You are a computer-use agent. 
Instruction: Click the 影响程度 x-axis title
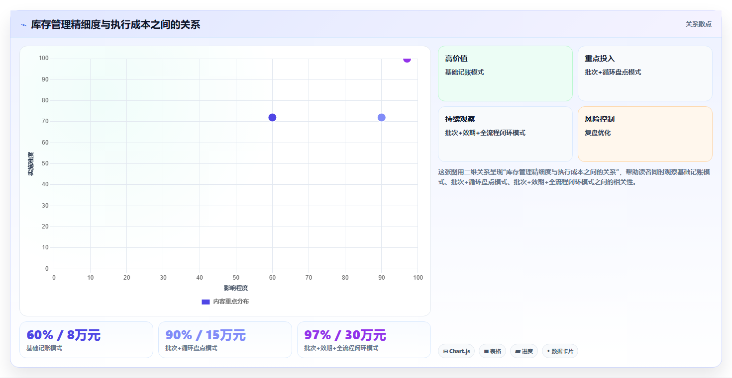click(236, 288)
